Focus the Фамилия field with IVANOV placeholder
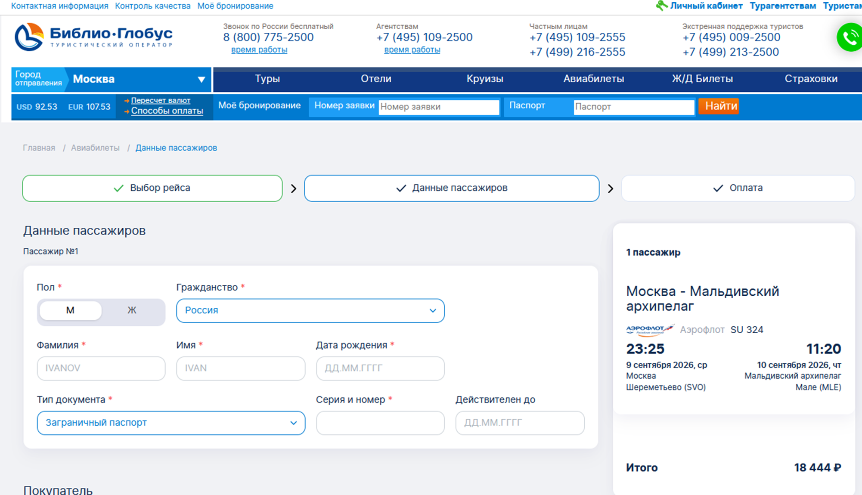The image size is (862, 495). click(101, 368)
